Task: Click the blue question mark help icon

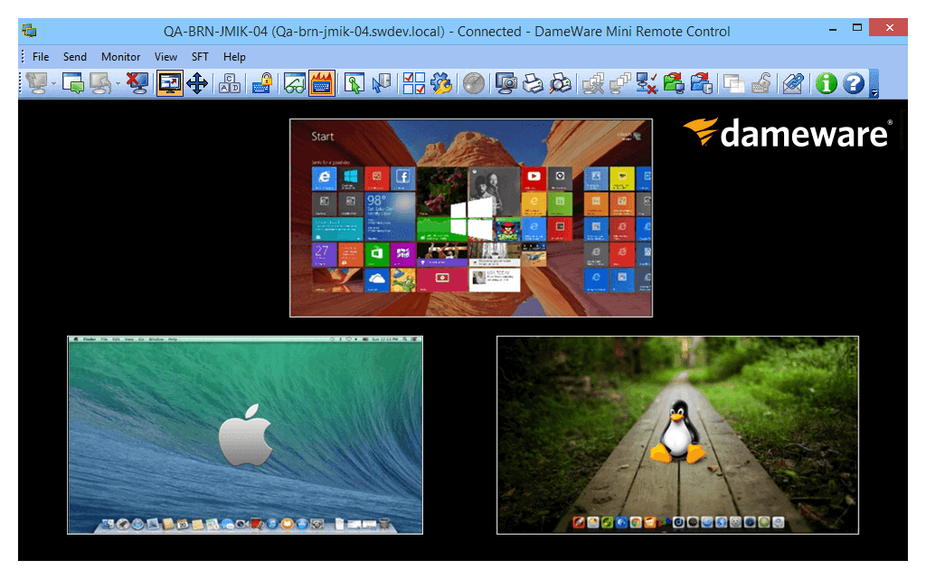Action: tap(854, 83)
